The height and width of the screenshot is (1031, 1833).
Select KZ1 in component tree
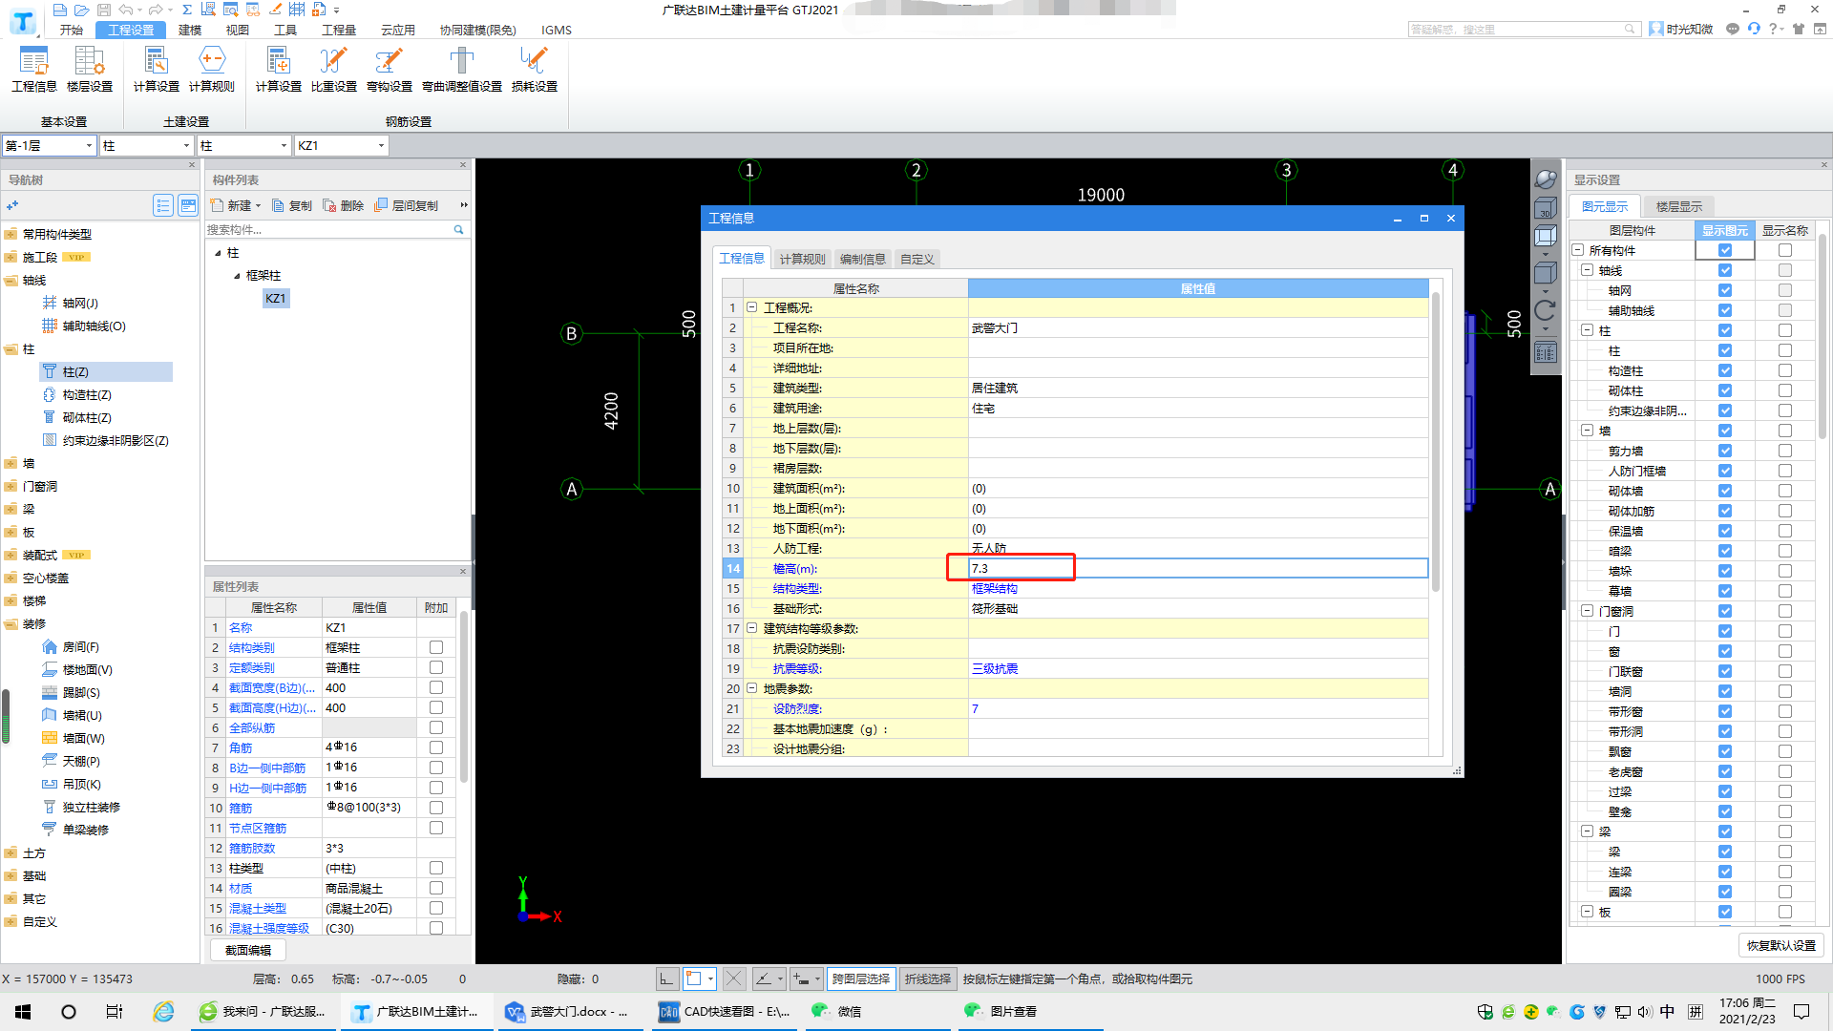[x=275, y=299]
